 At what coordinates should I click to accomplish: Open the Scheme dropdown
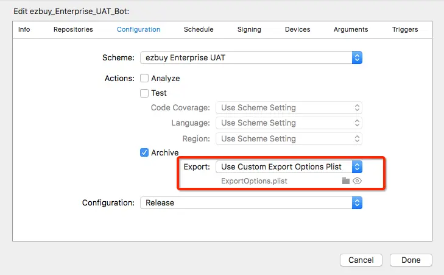tap(251, 58)
